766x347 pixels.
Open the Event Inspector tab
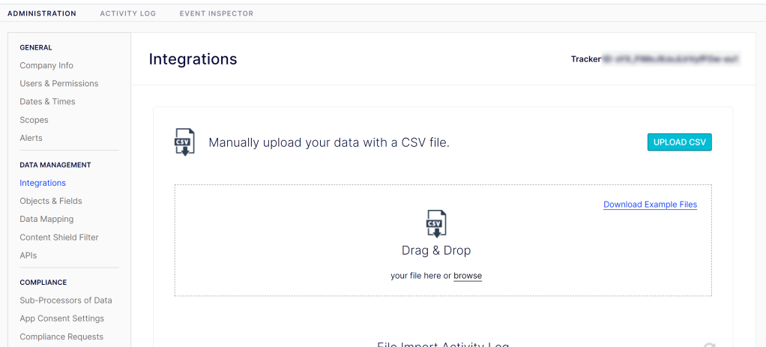tap(217, 13)
